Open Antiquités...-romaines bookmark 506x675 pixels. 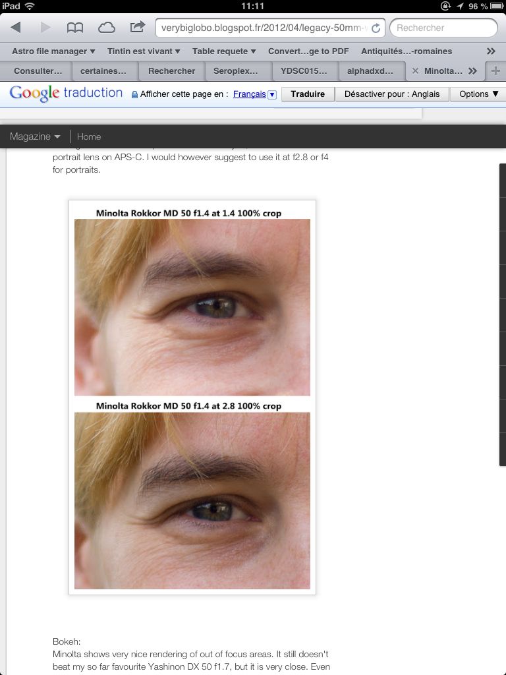407,51
